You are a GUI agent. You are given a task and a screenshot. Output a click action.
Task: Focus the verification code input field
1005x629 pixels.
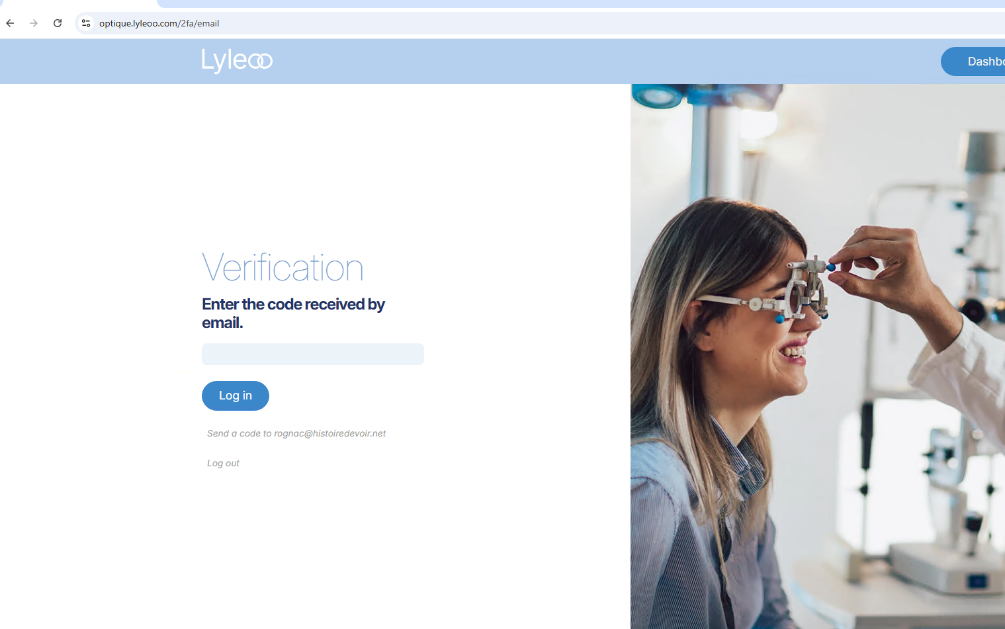click(313, 354)
